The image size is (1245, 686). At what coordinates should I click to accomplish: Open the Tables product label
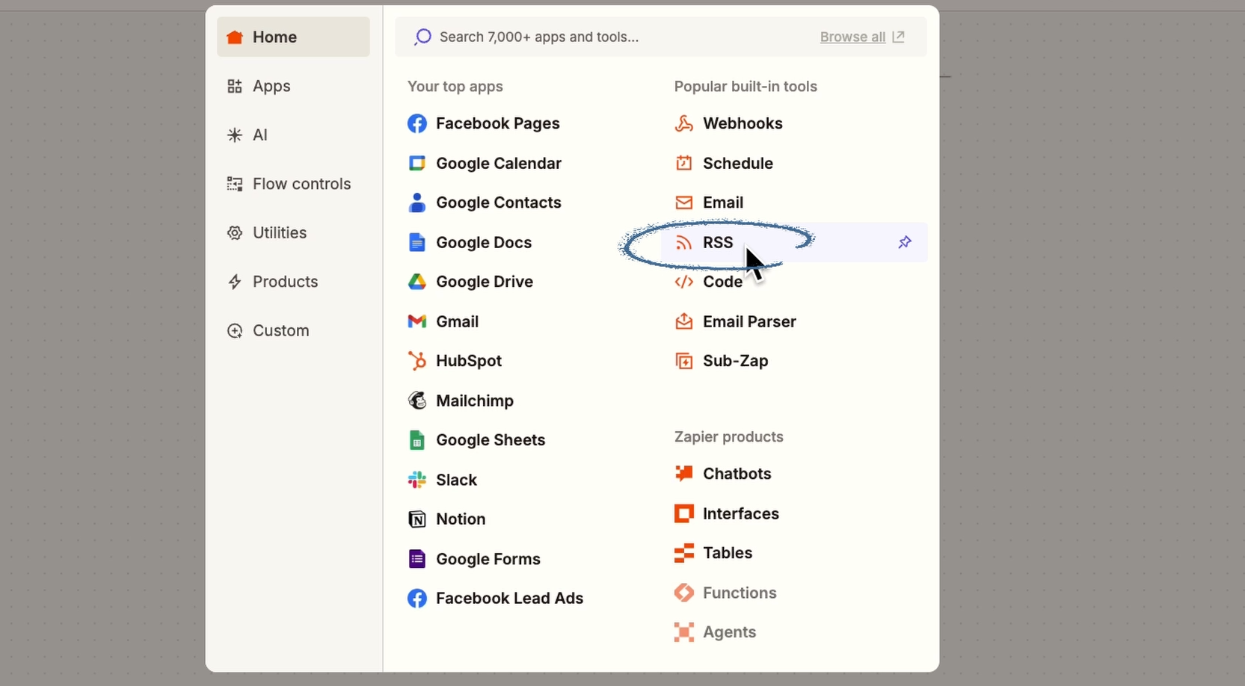(728, 553)
